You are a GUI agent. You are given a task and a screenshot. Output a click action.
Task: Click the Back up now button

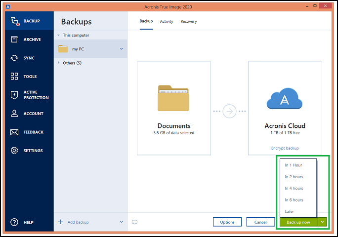click(298, 222)
